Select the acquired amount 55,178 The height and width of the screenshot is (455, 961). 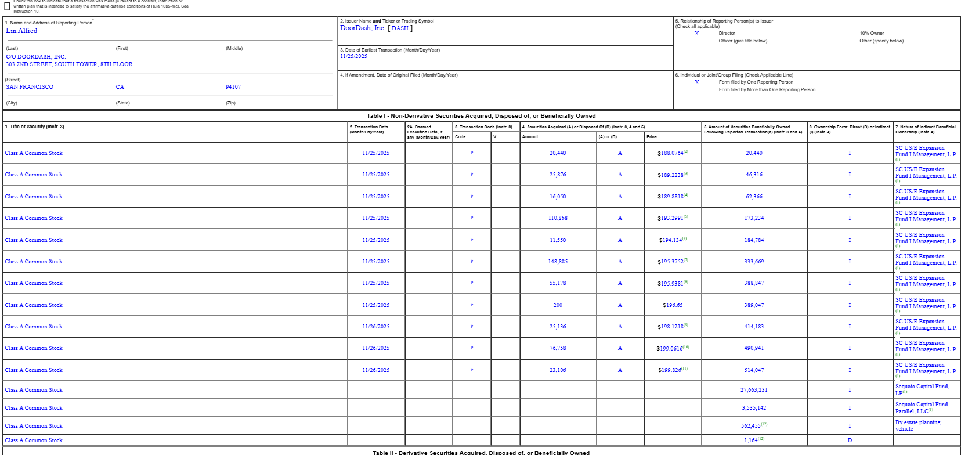pyautogui.click(x=558, y=283)
